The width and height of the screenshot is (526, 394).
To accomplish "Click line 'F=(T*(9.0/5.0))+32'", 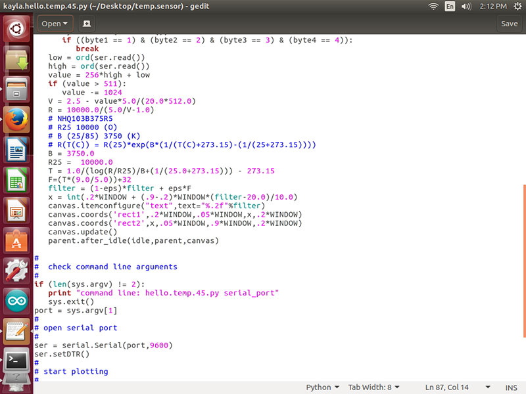I will (x=89, y=179).
